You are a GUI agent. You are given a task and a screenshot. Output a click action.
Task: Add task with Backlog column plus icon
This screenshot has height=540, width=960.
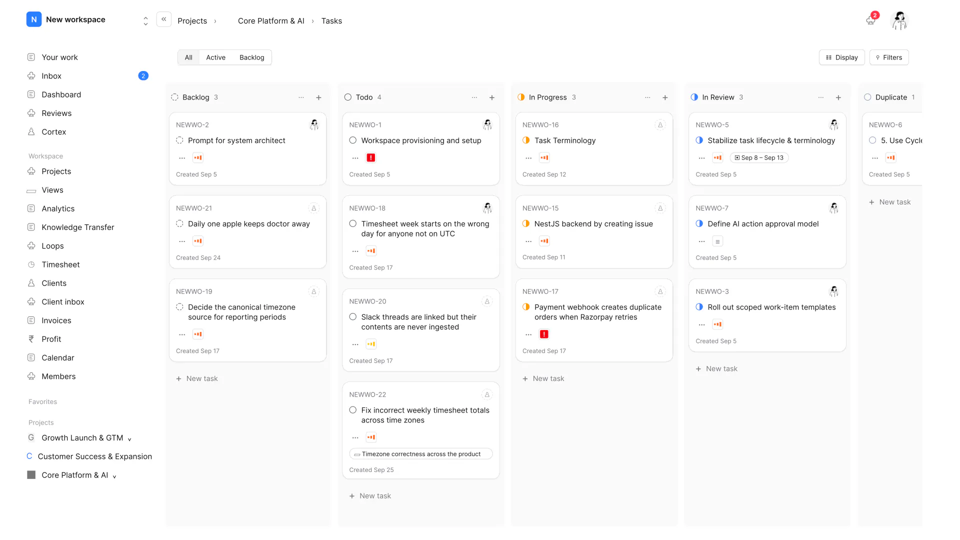click(x=318, y=97)
